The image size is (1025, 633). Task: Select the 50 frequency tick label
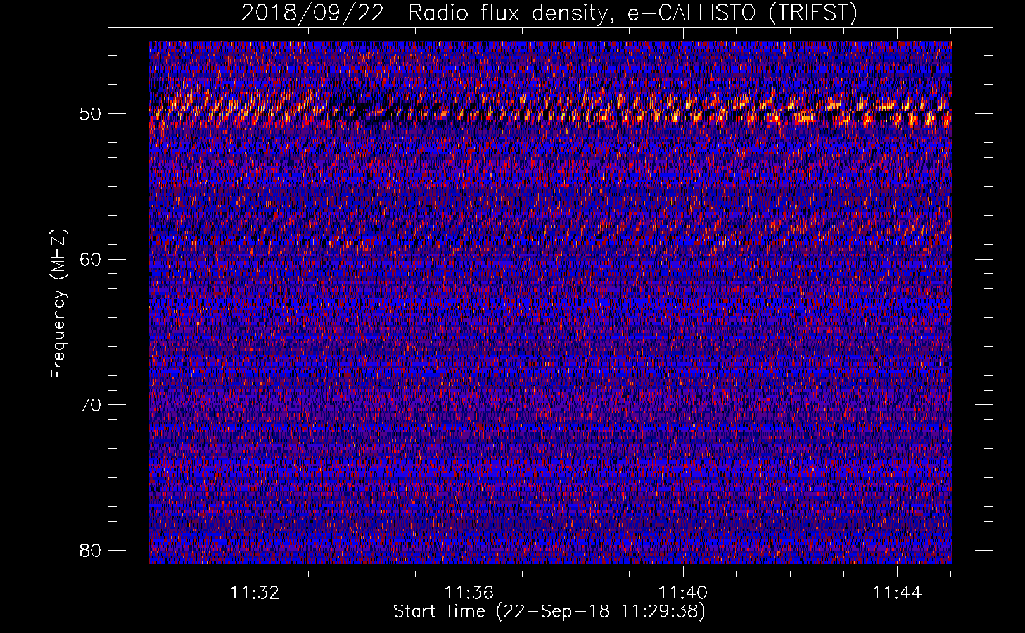coord(91,114)
